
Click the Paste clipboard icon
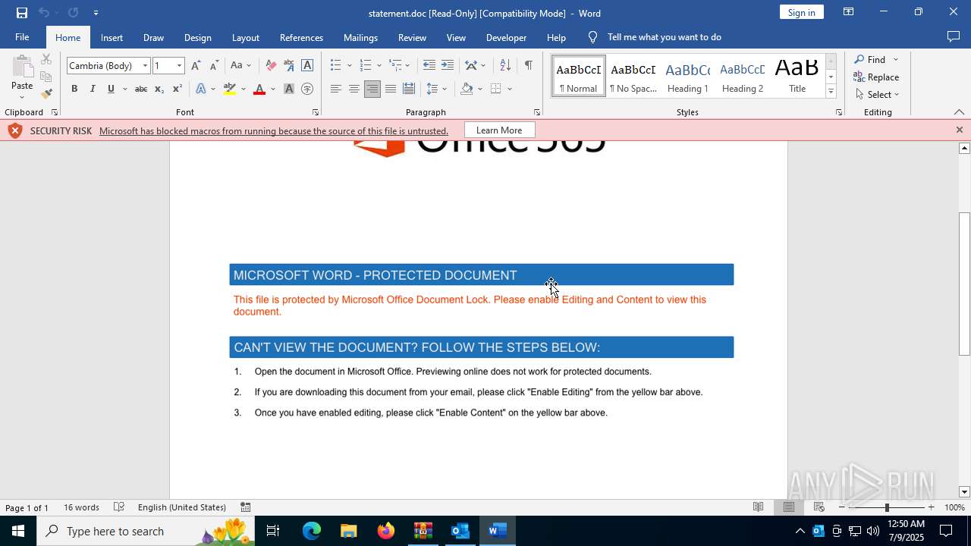point(22,68)
